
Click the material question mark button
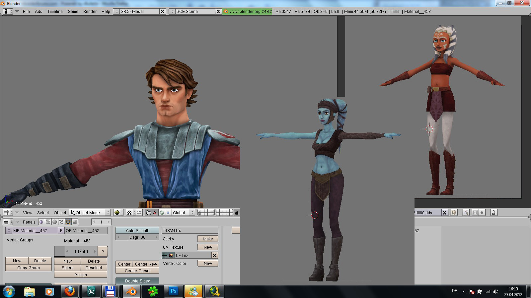pyautogui.click(x=103, y=251)
